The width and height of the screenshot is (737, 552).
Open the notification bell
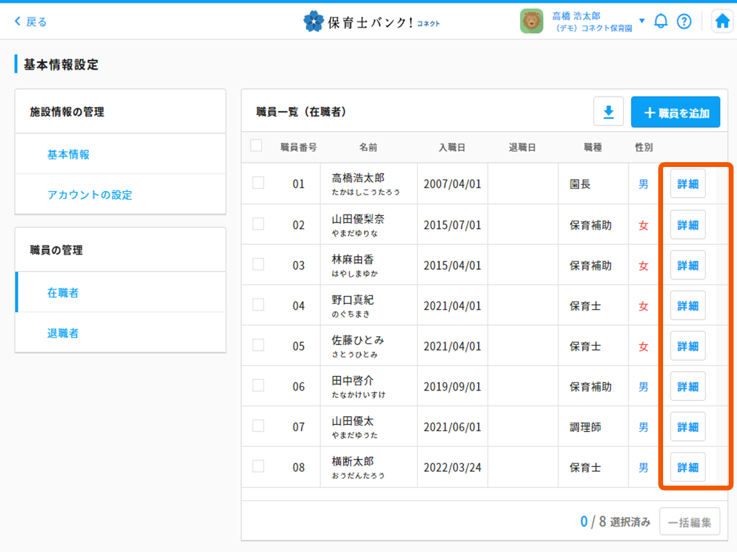click(661, 21)
